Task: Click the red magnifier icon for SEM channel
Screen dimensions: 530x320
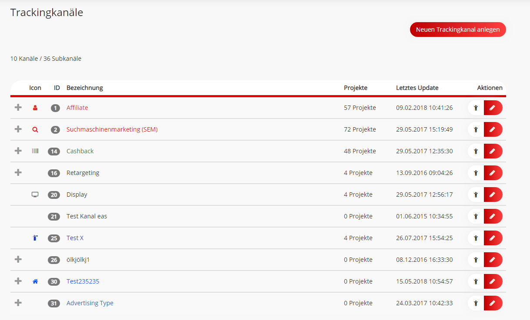Action: tap(35, 129)
